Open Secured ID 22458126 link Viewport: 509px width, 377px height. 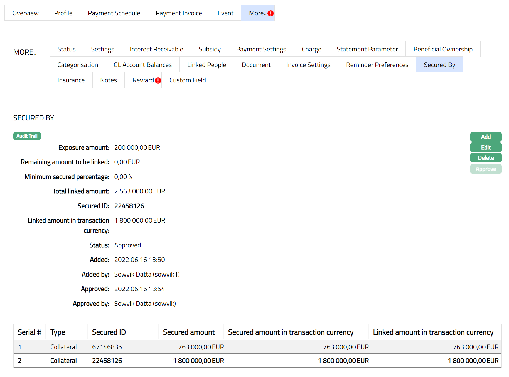[x=129, y=206]
